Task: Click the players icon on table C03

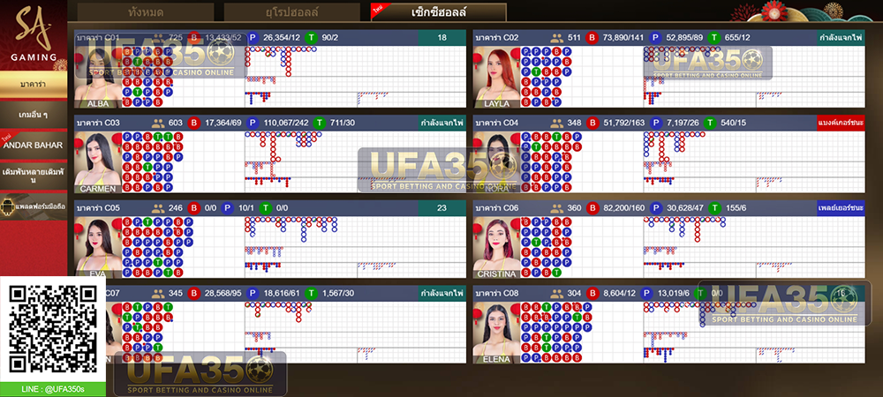Action: [158, 124]
